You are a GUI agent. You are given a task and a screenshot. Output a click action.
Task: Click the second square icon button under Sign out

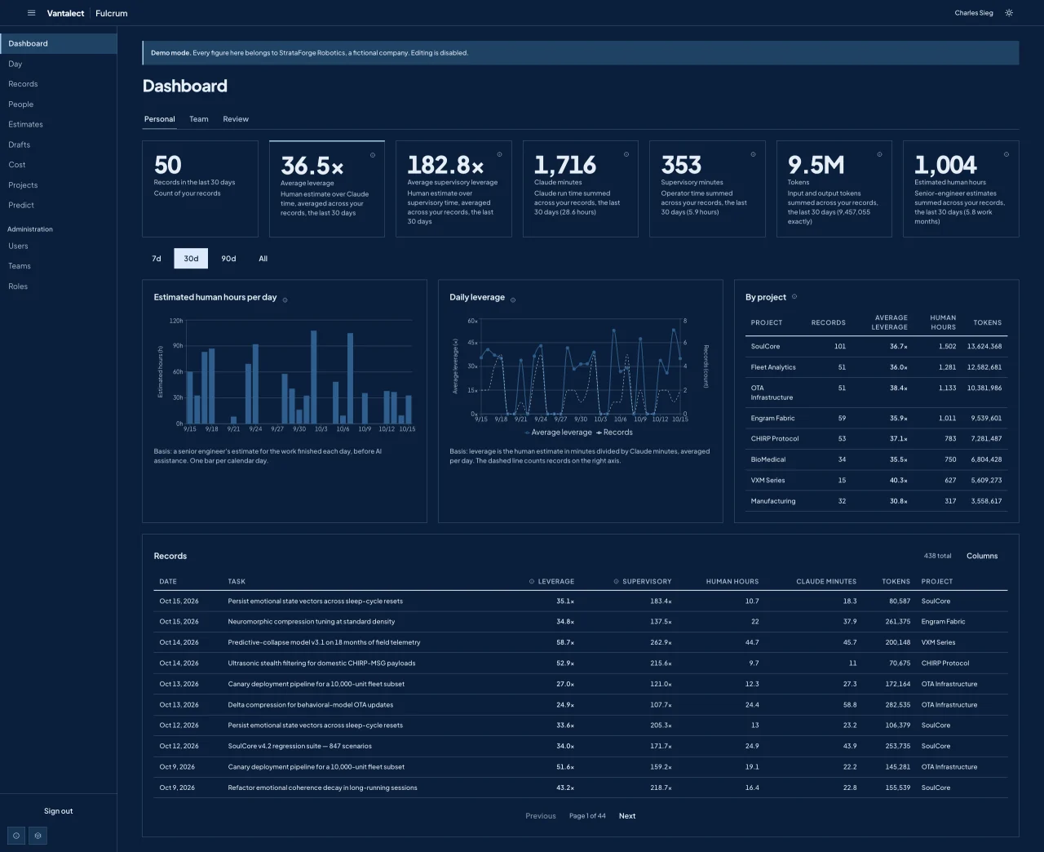38,836
